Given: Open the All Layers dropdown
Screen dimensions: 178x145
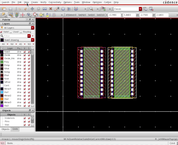Looking at the screenshot, I should [33, 28].
